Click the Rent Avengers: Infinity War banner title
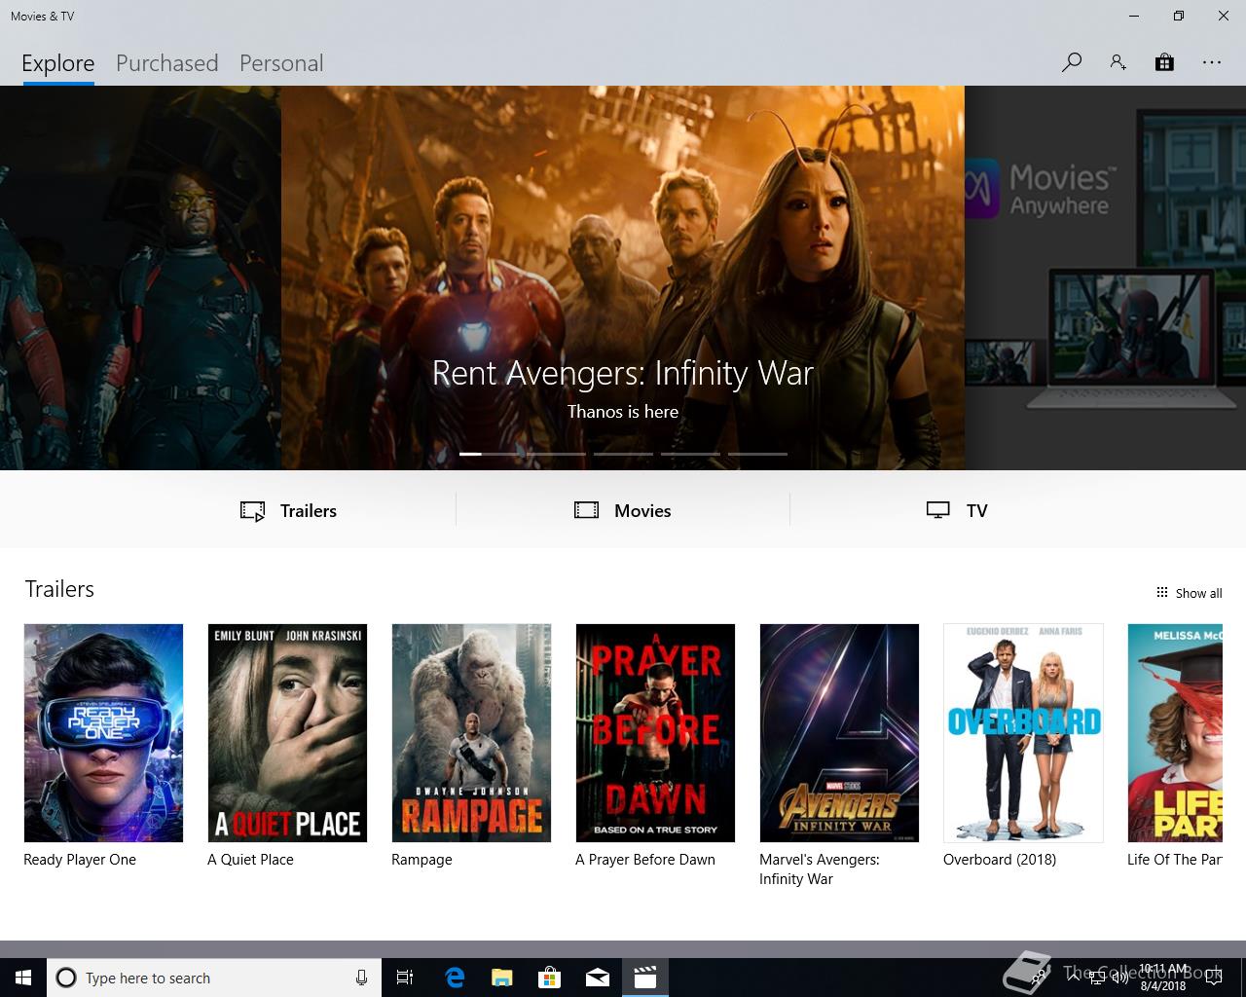The height and width of the screenshot is (997, 1246). tap(623, 373)
